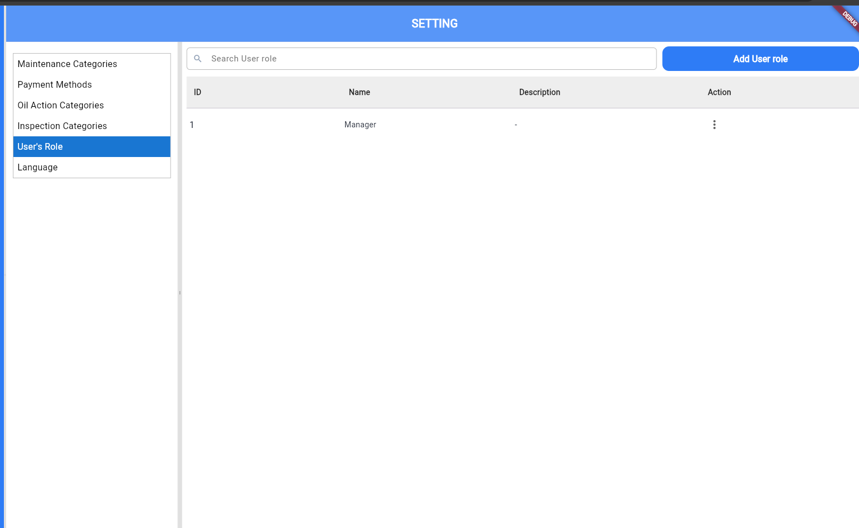Viewport: 859px width, 528px height.
Task: Click the DEBUG corner banner
Action: pyautogui.click(x=848, y=18)
